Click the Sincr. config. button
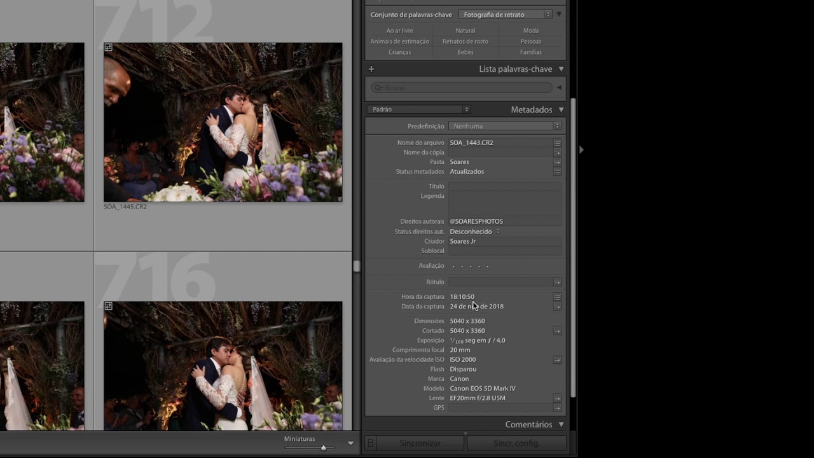This screenshot has height=458, width=814. pos(516,443)
